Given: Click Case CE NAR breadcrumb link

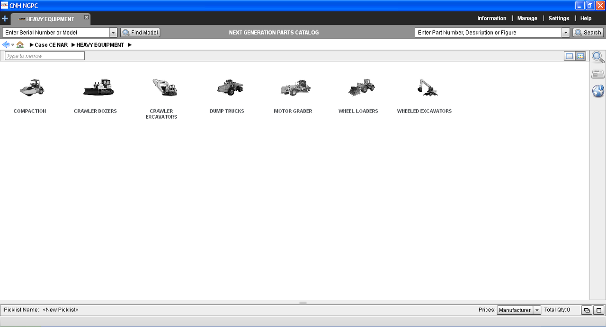Looking at the screenshot, I should click(51, 45).
